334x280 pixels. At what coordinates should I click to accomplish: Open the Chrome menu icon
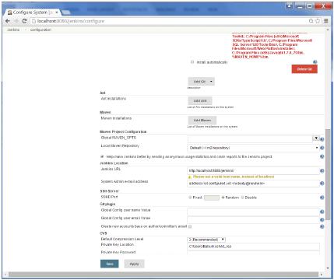click(x=326, y=21)
